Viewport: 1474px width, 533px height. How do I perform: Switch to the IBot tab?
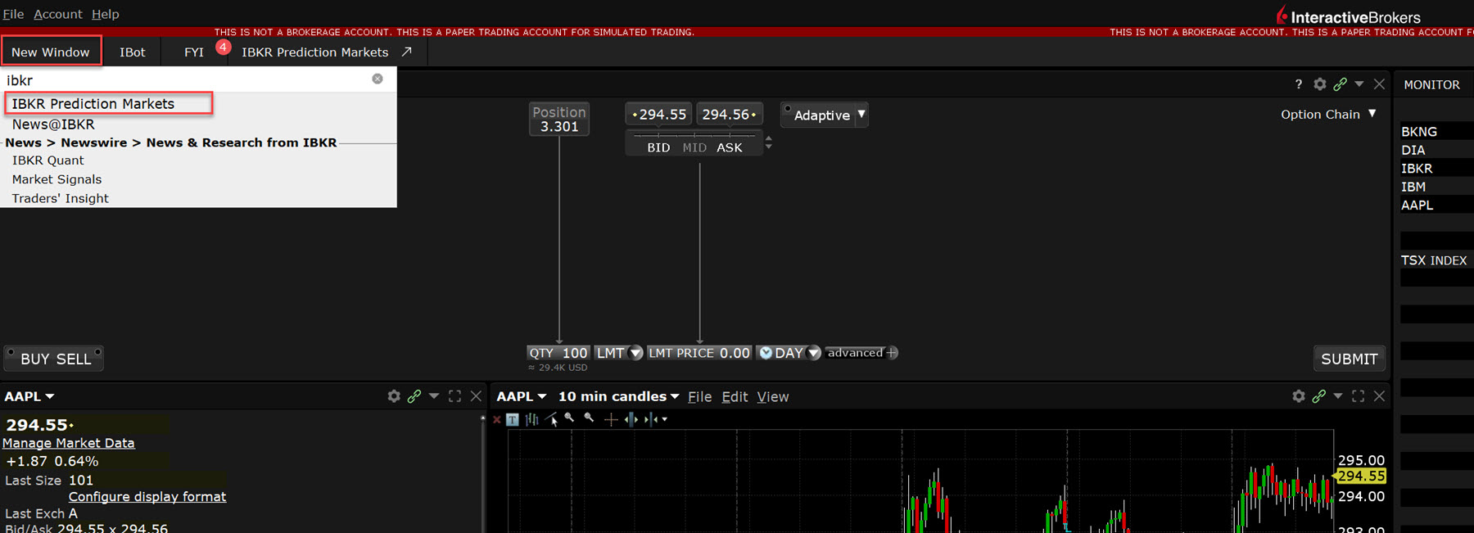[x=132, y=52]
